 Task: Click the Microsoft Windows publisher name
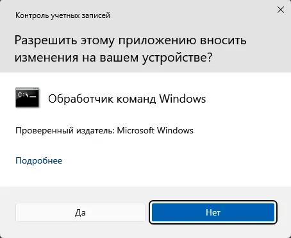coord(155,130)
